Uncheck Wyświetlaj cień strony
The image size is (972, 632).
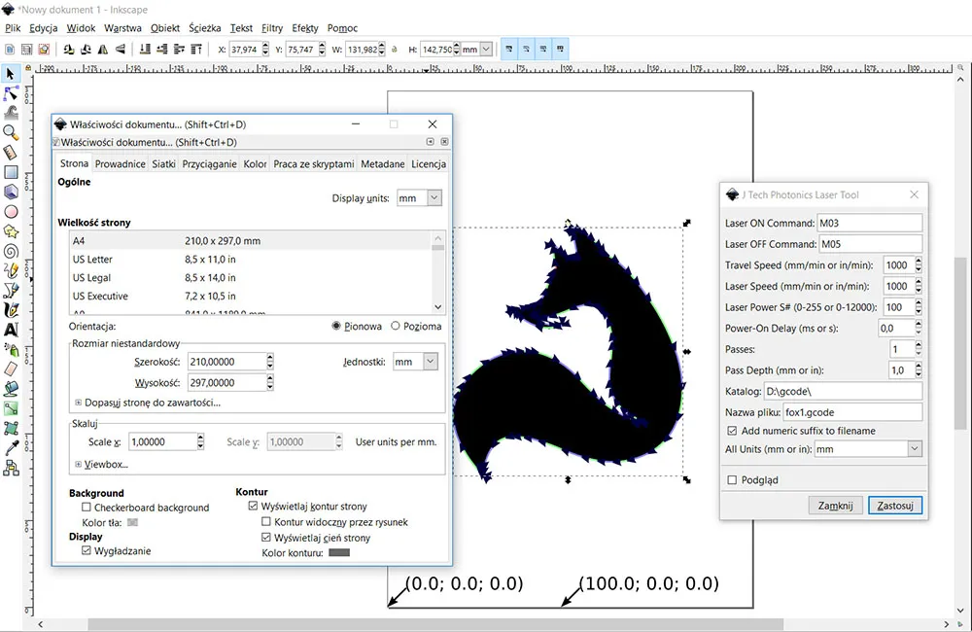tap(265, 538)
